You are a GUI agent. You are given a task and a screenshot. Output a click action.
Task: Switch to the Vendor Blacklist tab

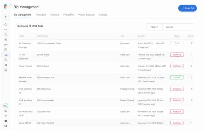pyautogui.click(x=86, y=15)
